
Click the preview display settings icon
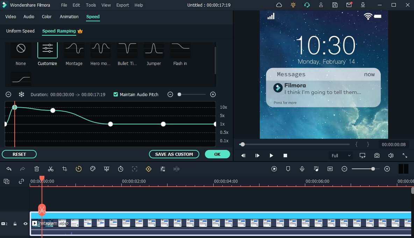click(363, 156)
